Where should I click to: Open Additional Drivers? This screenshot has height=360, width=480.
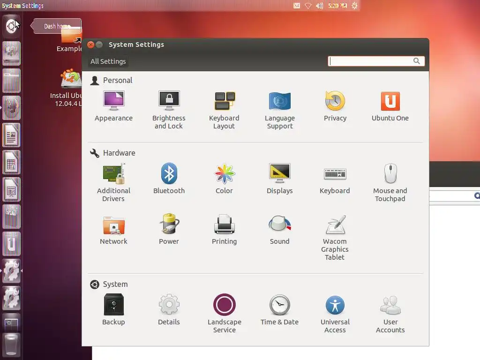click(x=113, y=182)
